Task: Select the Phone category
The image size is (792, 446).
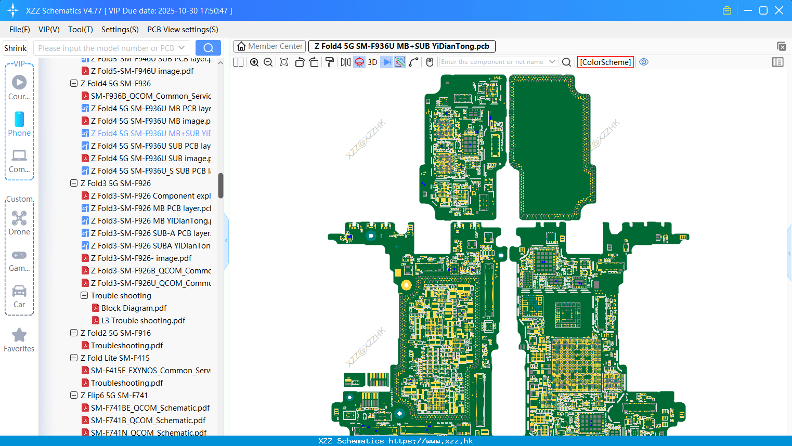Action: click(19, 124)
